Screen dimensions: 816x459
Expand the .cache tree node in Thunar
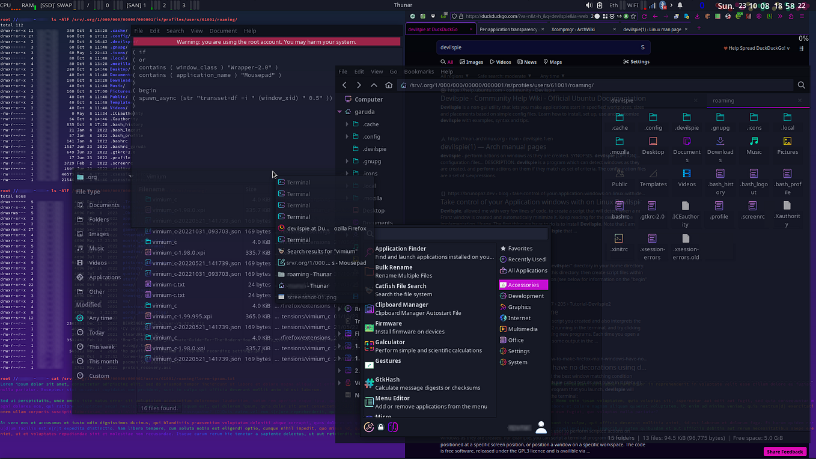347,124
